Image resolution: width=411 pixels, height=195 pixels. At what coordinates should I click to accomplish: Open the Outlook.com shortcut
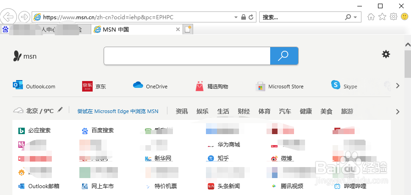point(34,86)
